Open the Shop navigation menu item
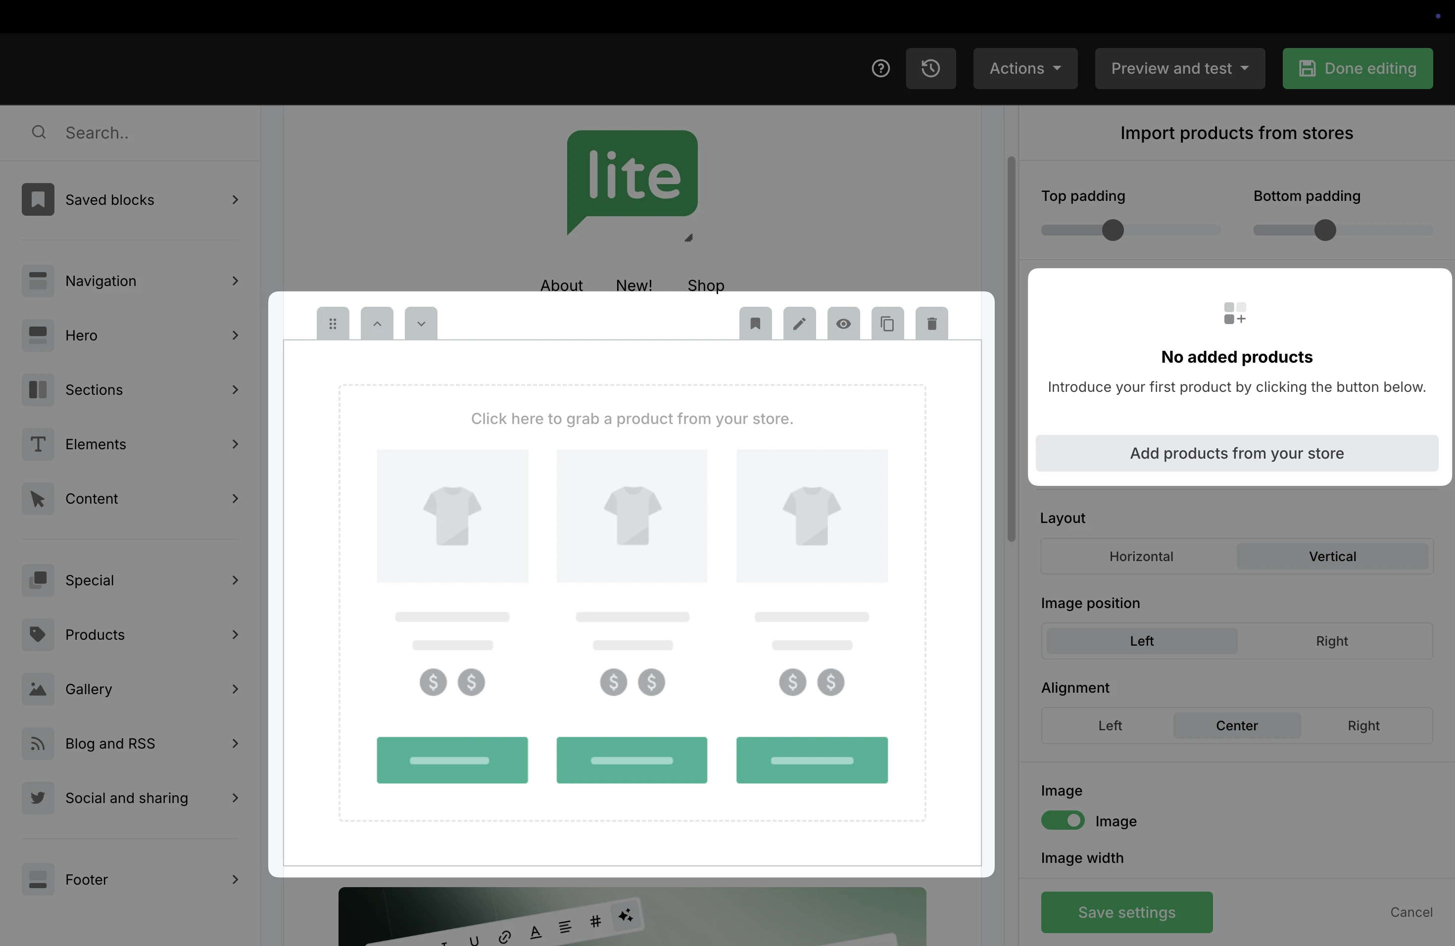 point(706,285)
